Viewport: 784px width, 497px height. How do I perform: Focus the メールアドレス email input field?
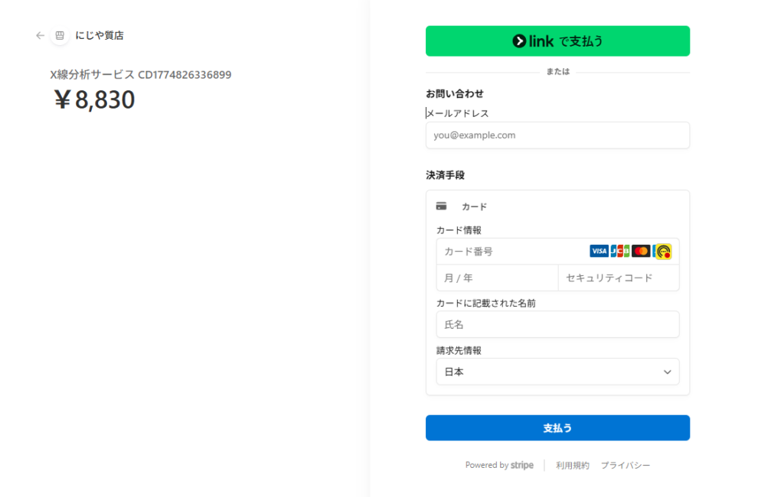(x=557, y=135)
